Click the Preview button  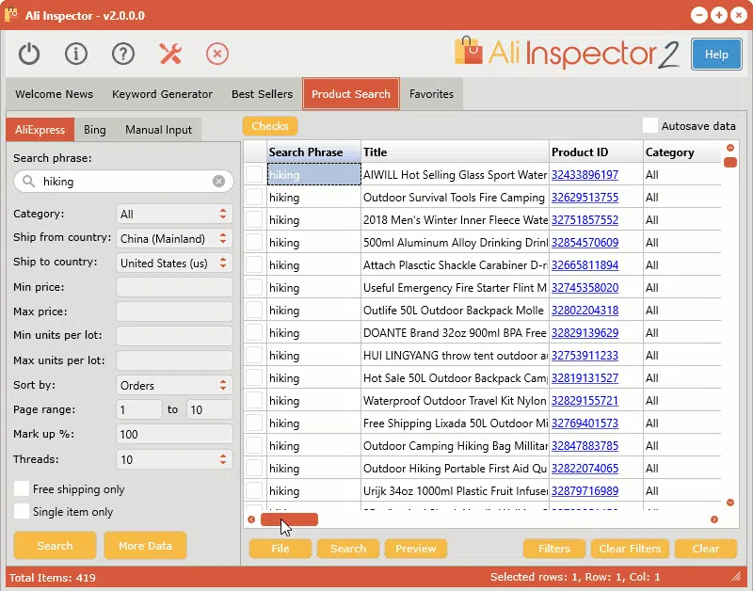tap(416, 549)
